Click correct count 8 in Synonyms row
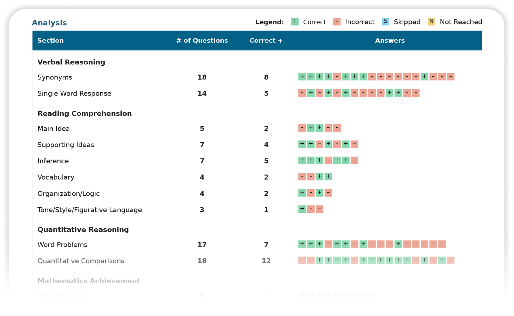 click(266, 77)
